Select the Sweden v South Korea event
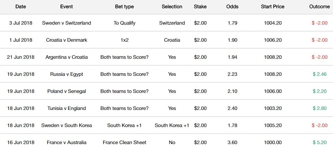The height and width of the screenshot is (150, 333). click(66, 125)
